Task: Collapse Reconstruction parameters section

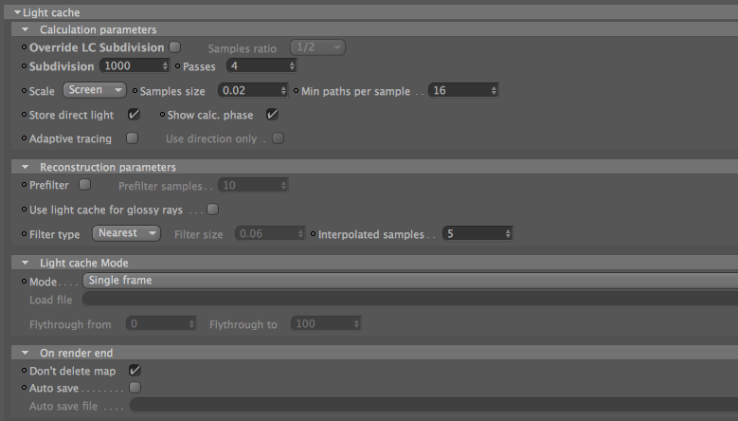Action: 26,167
